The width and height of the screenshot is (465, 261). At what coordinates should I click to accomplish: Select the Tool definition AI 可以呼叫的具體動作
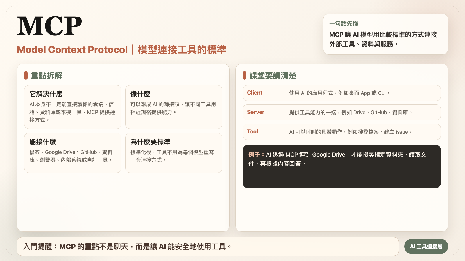tap(350, 132)
